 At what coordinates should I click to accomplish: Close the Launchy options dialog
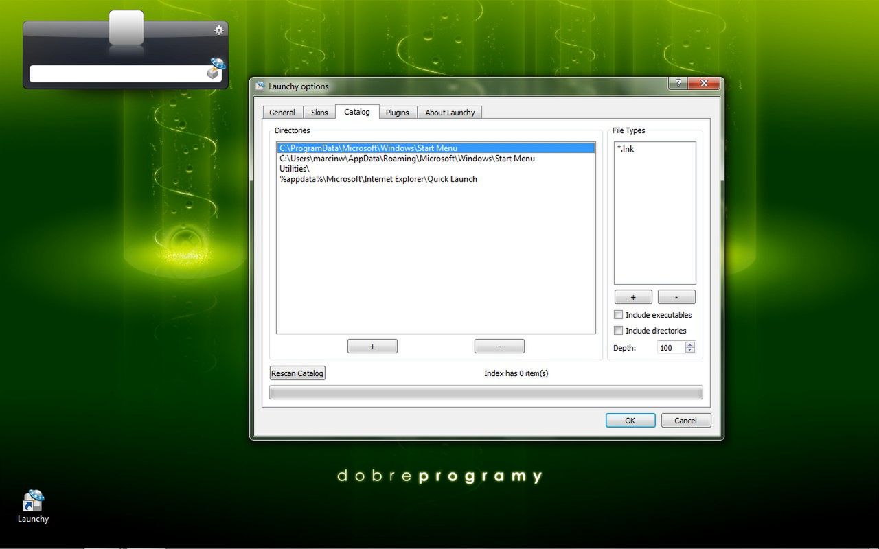[x=703, y=83]
